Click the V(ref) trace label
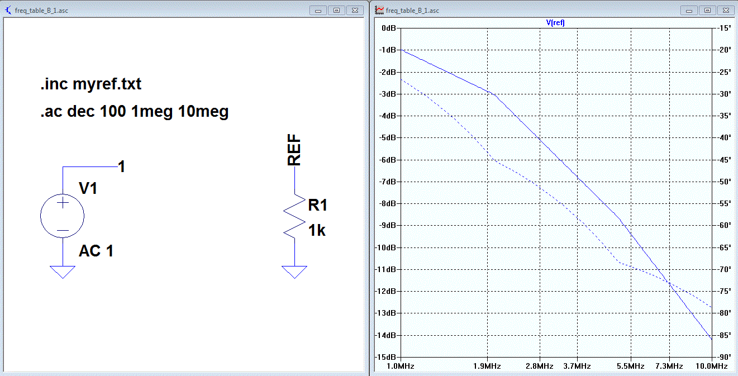This screenshot has width=738, height=376. pos(555,23)
